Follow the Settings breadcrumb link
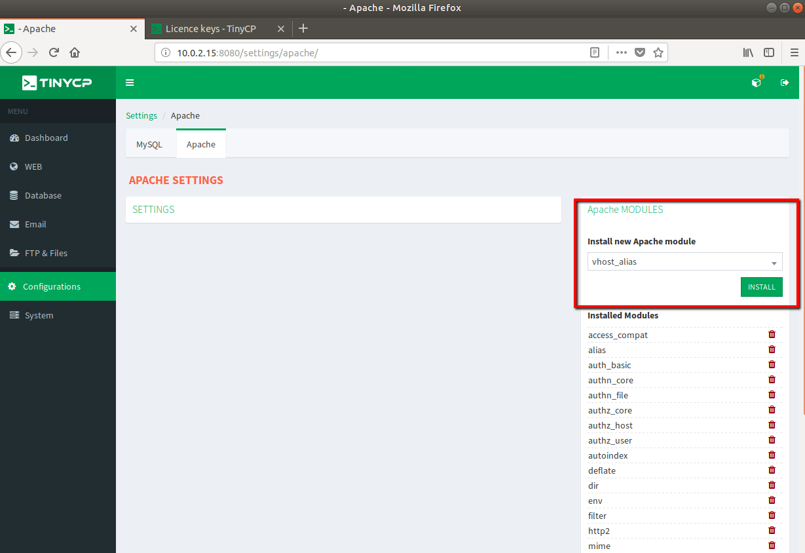Viewport: 805px width, 553px height. point(141,115)
